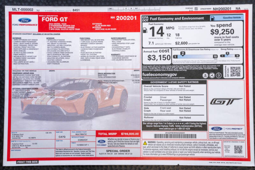The height and width of the screenshot is (170, 255).
Task: Click the Price Information heading
Action: [106, 74]
